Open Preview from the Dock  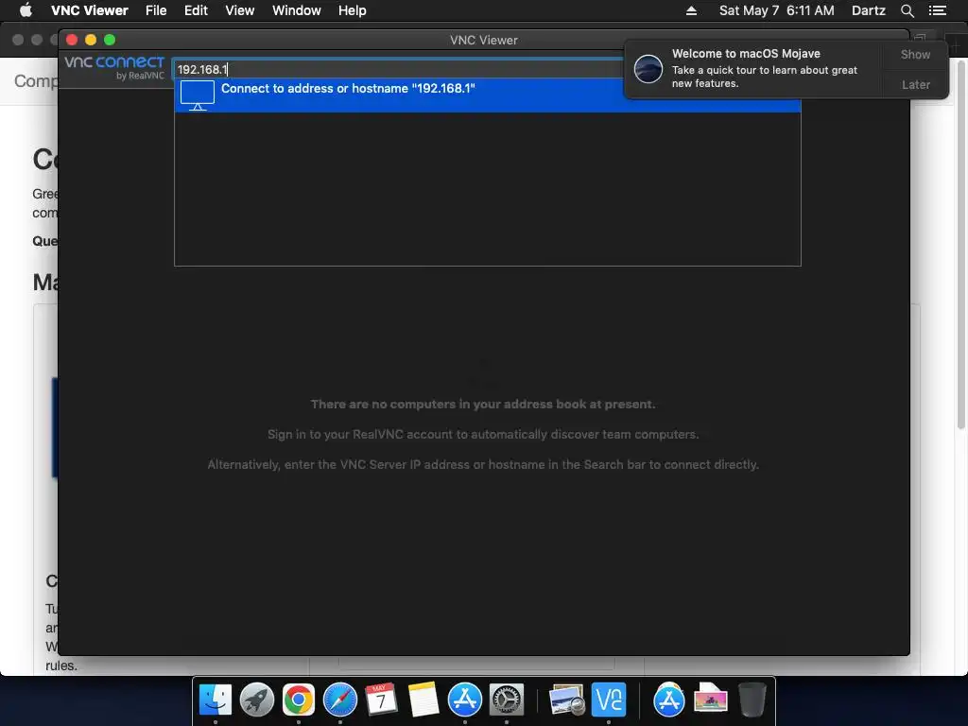pyautogui.click(x=567, y=700)
